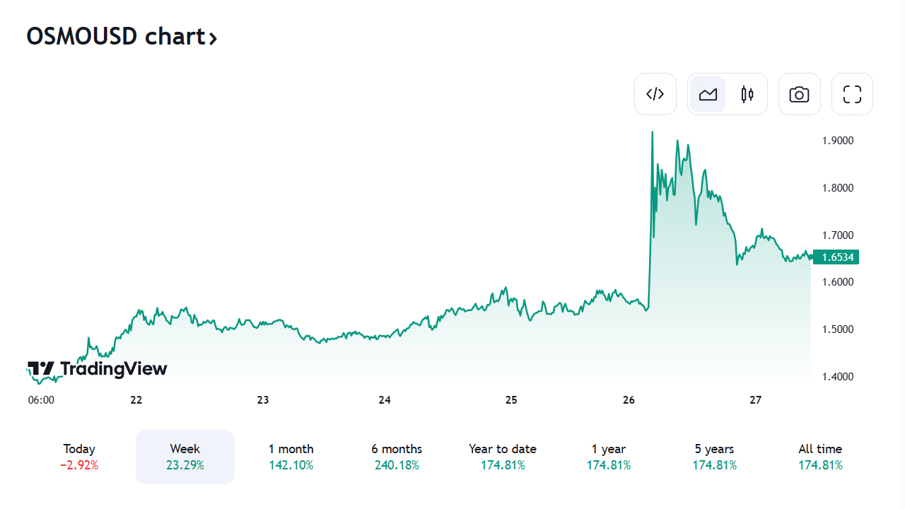Show the All time range
The height and width of the screenshot is (509, 905).
[x=820, y=457]
